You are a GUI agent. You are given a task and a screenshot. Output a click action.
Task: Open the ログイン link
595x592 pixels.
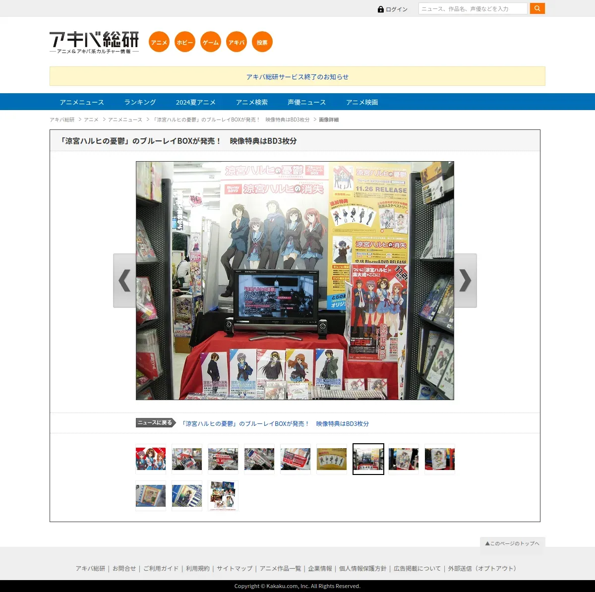[397, 9]
